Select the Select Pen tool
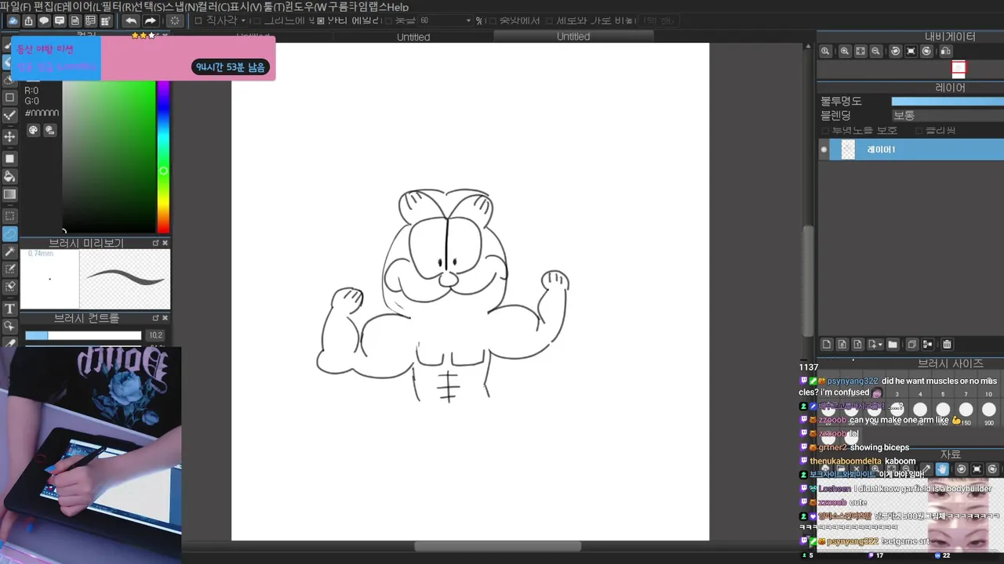1004x564 pixels. (x=9, y=269)
